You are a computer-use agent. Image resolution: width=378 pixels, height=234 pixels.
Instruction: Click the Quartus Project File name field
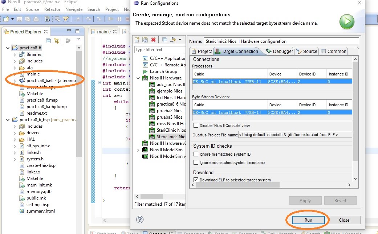click(x=295, y=135)
